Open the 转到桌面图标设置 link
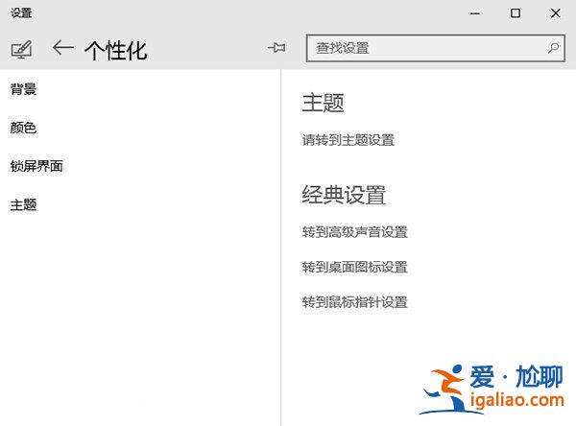The image size is (576, 426). point(355,267)
